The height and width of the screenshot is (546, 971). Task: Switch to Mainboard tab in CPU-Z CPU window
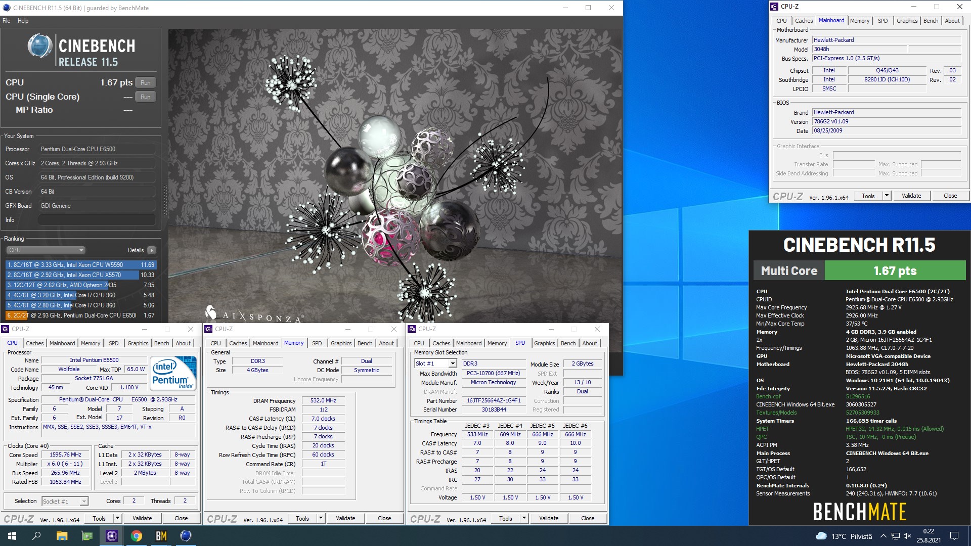tap(62, 343)
